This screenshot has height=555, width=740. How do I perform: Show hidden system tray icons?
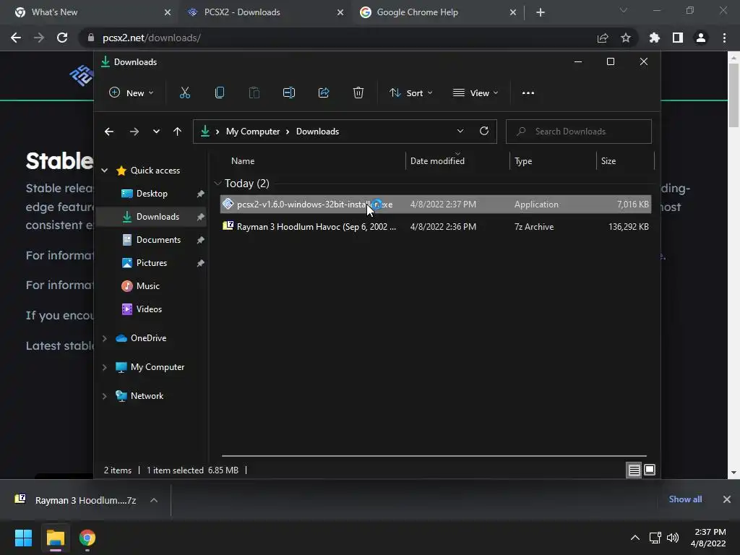pyautogui.click(x=635, y=538)
